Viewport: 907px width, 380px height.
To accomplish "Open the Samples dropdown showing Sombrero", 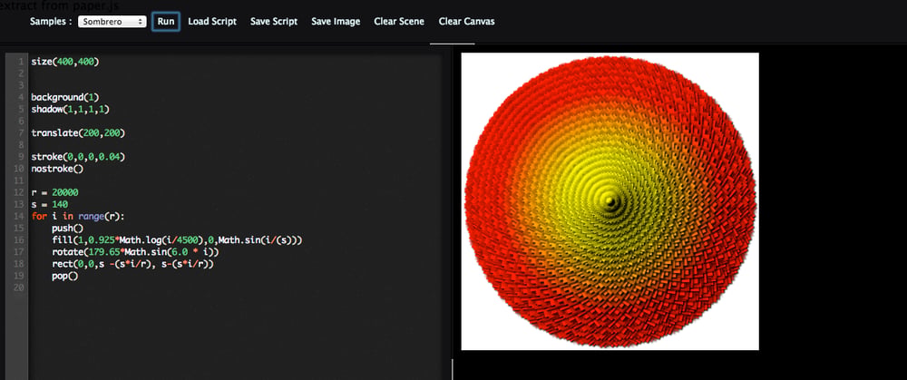I will coord(112,22).
